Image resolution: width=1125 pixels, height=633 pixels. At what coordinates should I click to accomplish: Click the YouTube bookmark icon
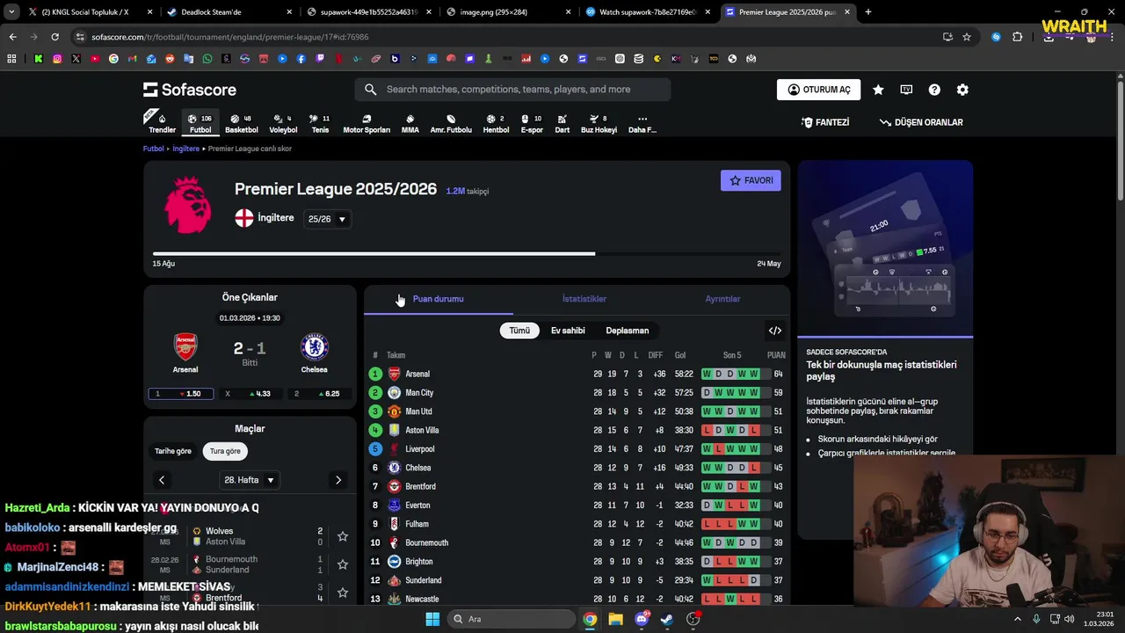click(x=95, y=59)
